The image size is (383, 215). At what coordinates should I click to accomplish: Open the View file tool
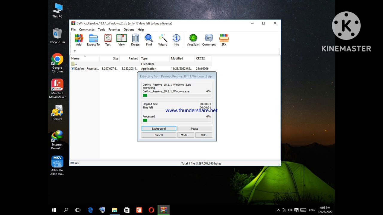(x=121, y=40)
